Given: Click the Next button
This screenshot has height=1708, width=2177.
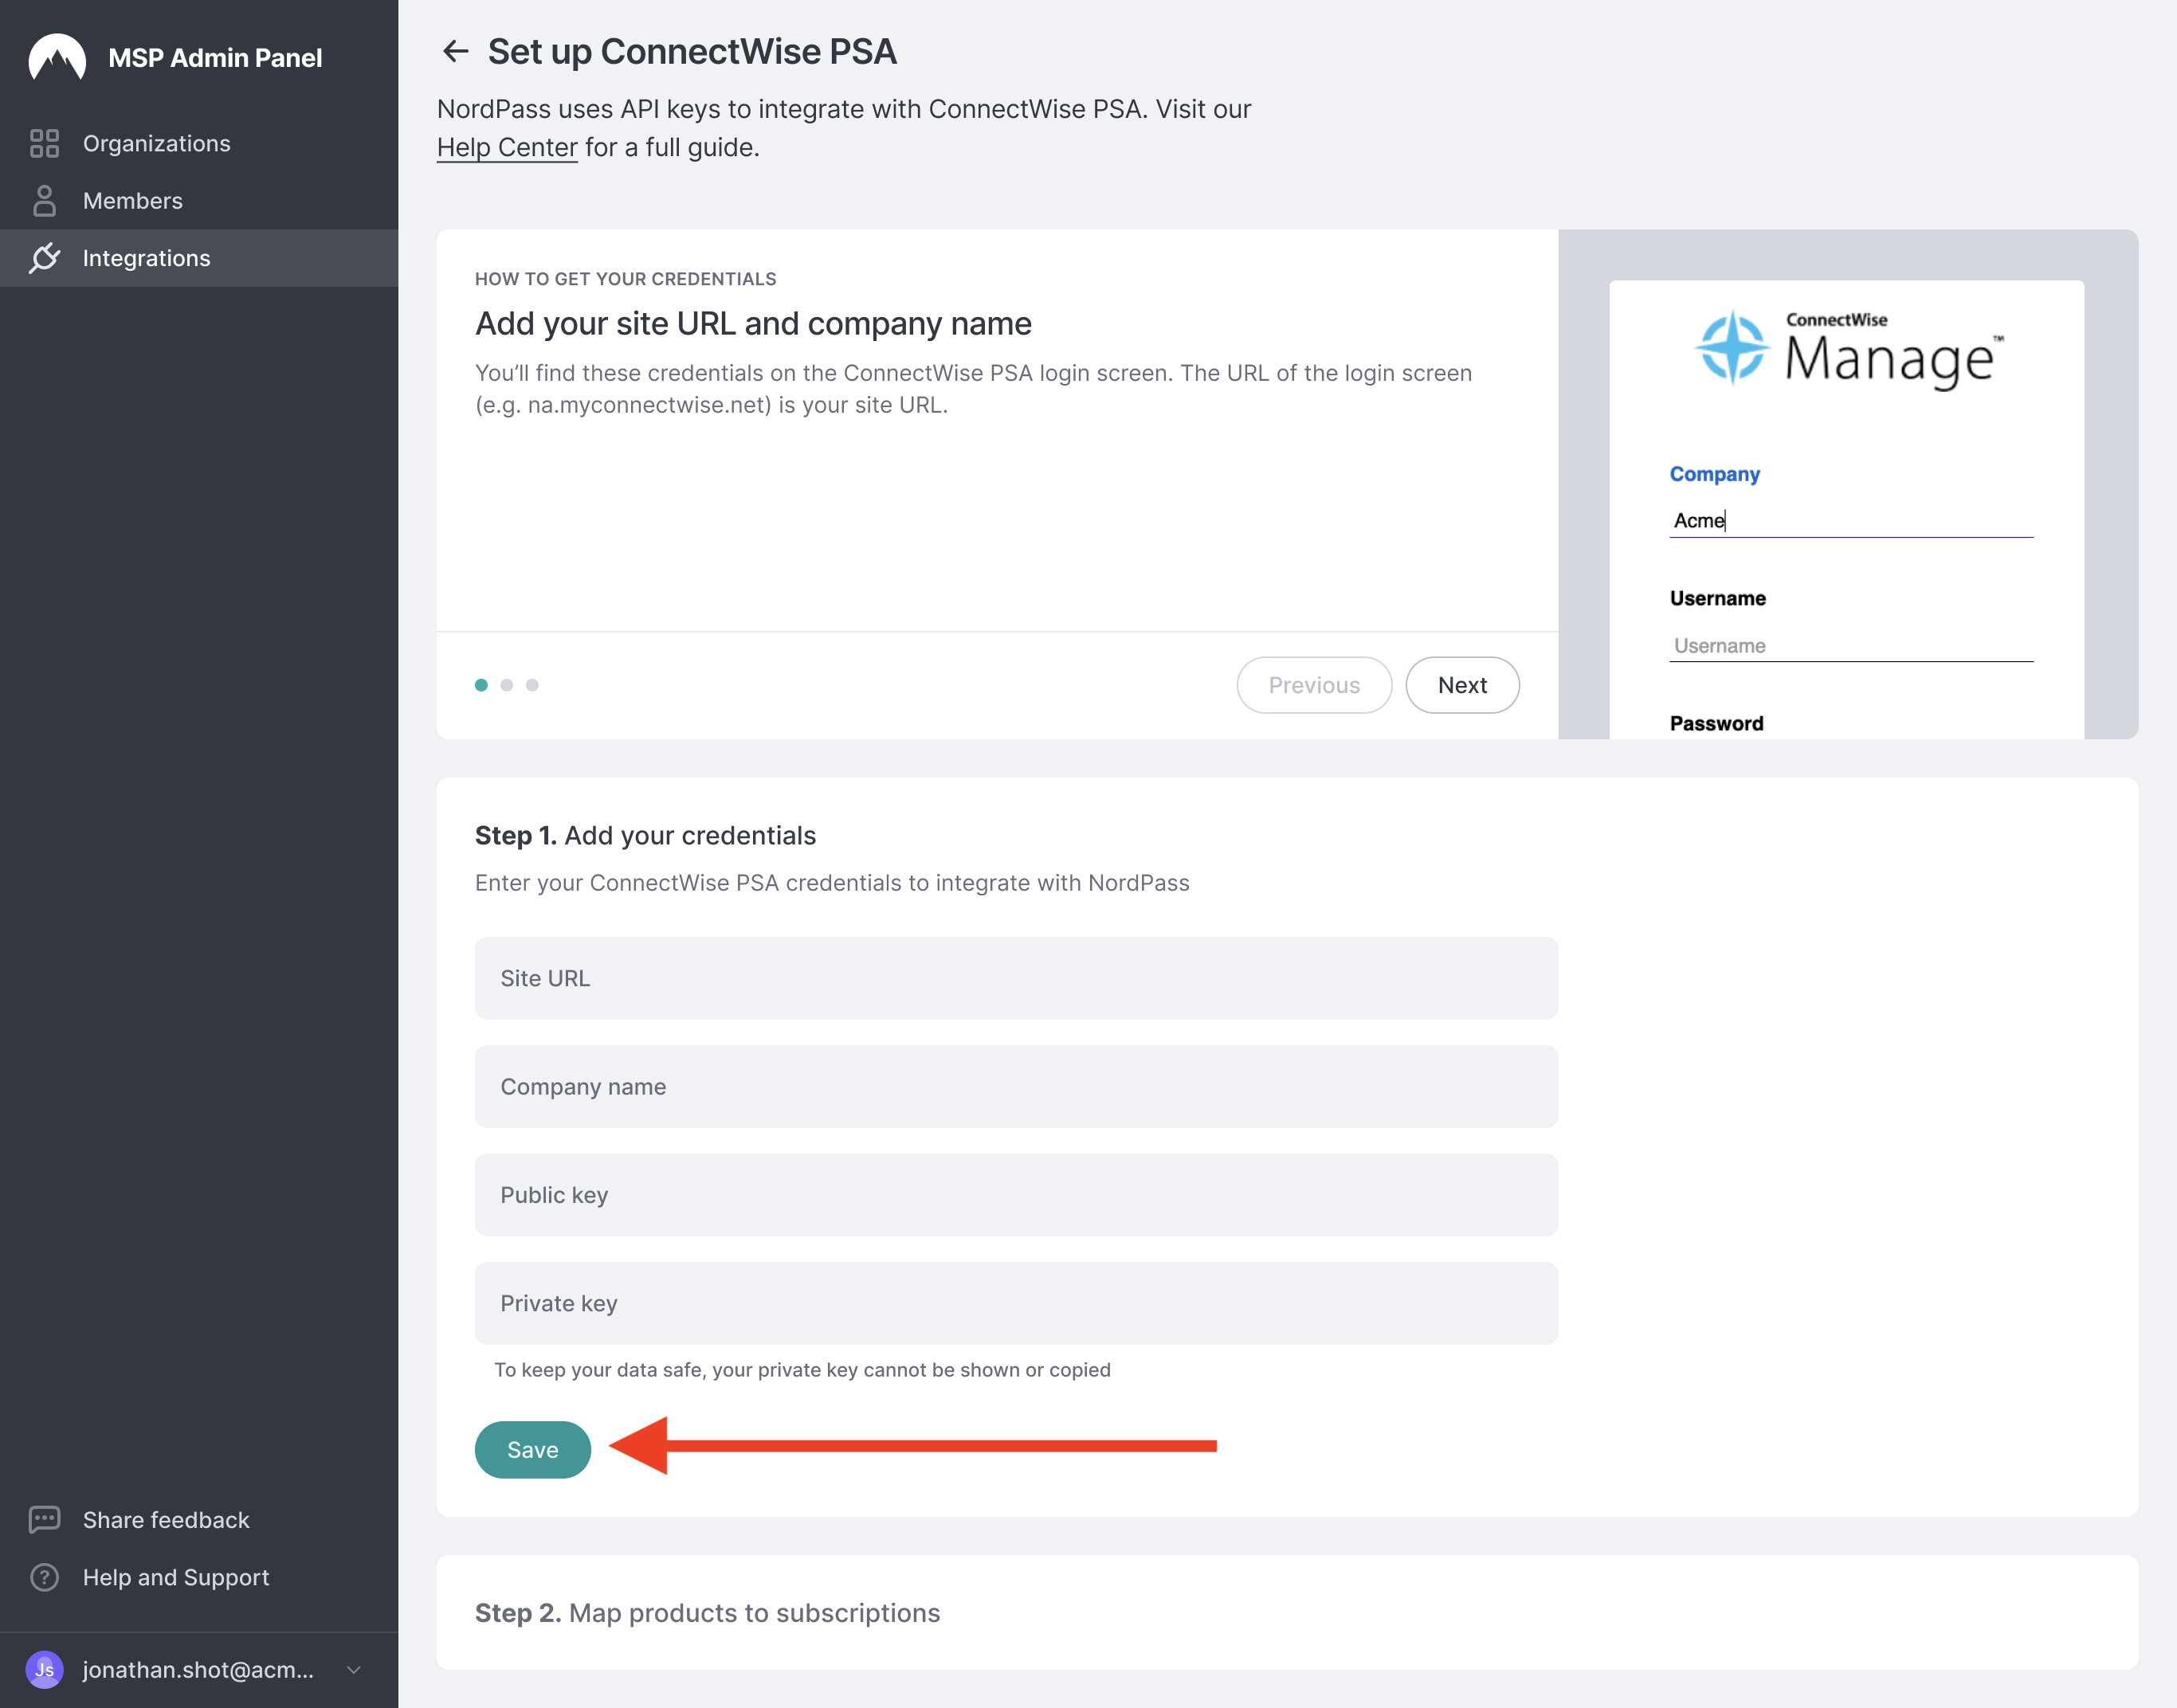Looking at the screenshot, I should point(1462,685).
